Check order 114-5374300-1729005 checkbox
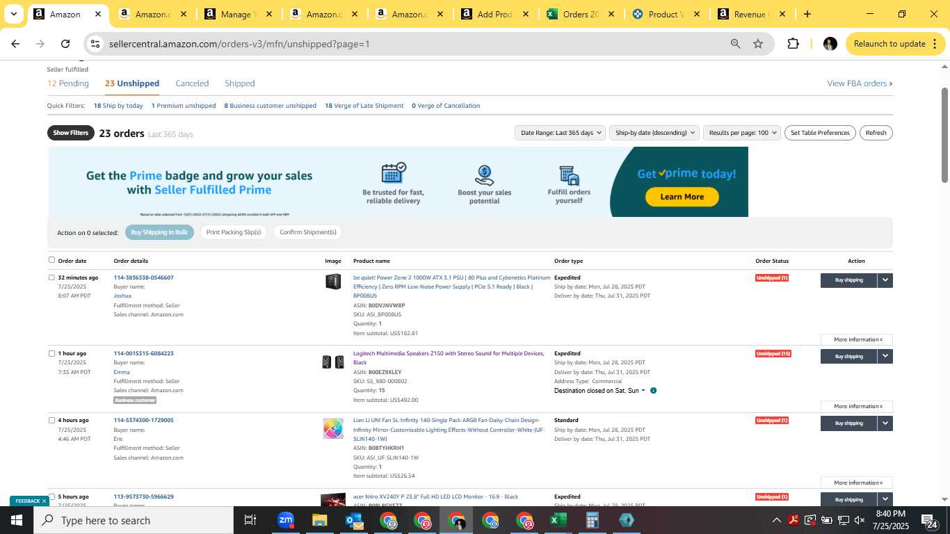The height and width of the screenshot is (534, 950). (x=51, y=420)
